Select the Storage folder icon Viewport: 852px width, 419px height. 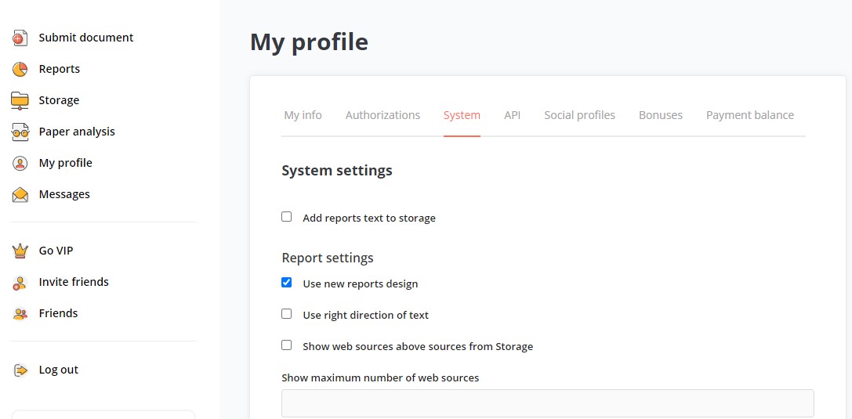point(20,100)
